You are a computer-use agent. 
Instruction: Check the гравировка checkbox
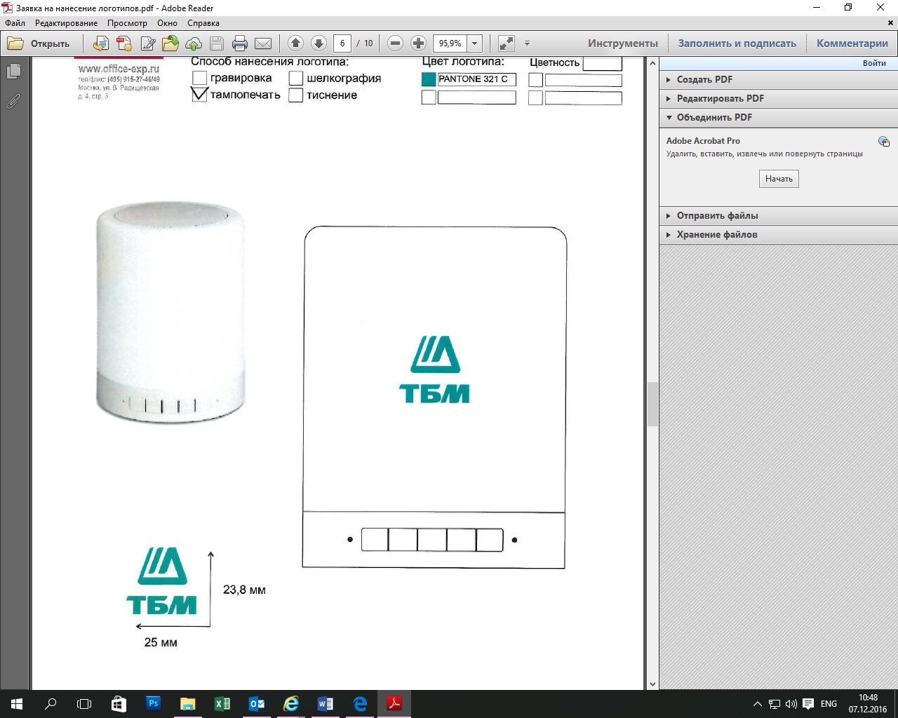[199, 78]
